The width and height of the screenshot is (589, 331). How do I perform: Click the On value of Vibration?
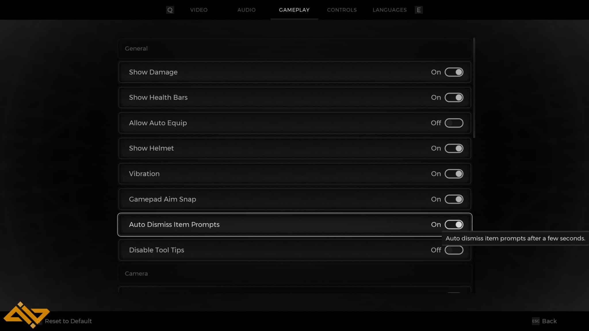tap(436, 174)
